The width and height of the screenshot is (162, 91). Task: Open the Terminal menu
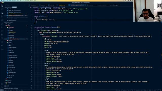pos(27,1)
